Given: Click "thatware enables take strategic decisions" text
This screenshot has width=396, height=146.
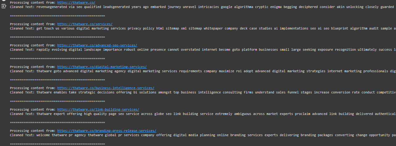Looking at the screenshot, I should [75, 92].
